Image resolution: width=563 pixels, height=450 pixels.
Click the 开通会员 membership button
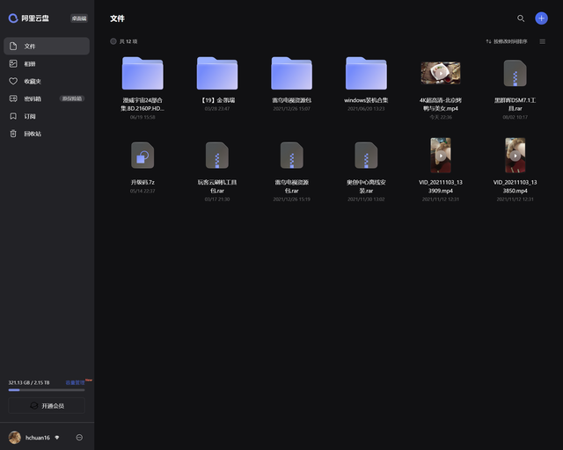pos(47,405)
